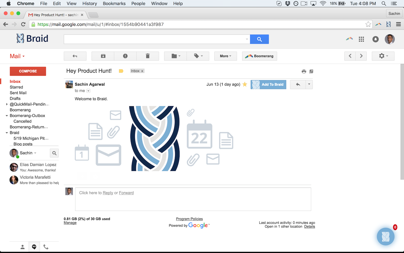This screenshot has height=253, width=404.
Task: Open the Sent Mail folder
Action: (x=18, y=93)
